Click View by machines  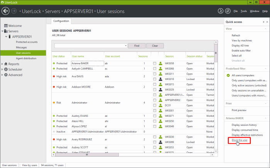(242, 40)
